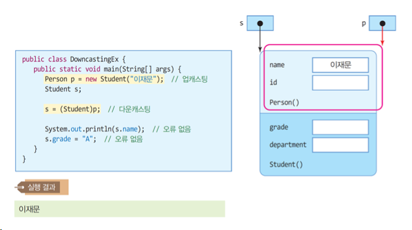Click the '// 업캐스팅' comment
This screenshot has width=412, height=230.
point(189,80)
